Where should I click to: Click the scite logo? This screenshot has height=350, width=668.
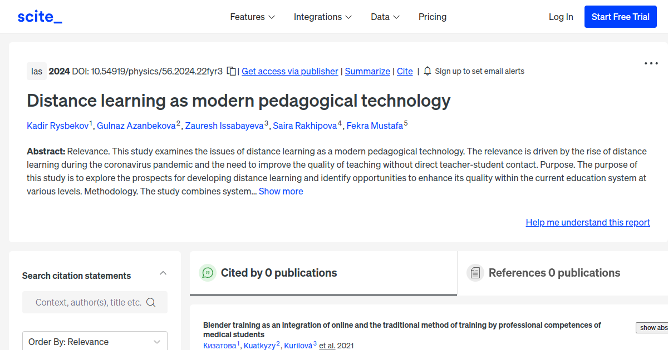(x=39, y=16)
